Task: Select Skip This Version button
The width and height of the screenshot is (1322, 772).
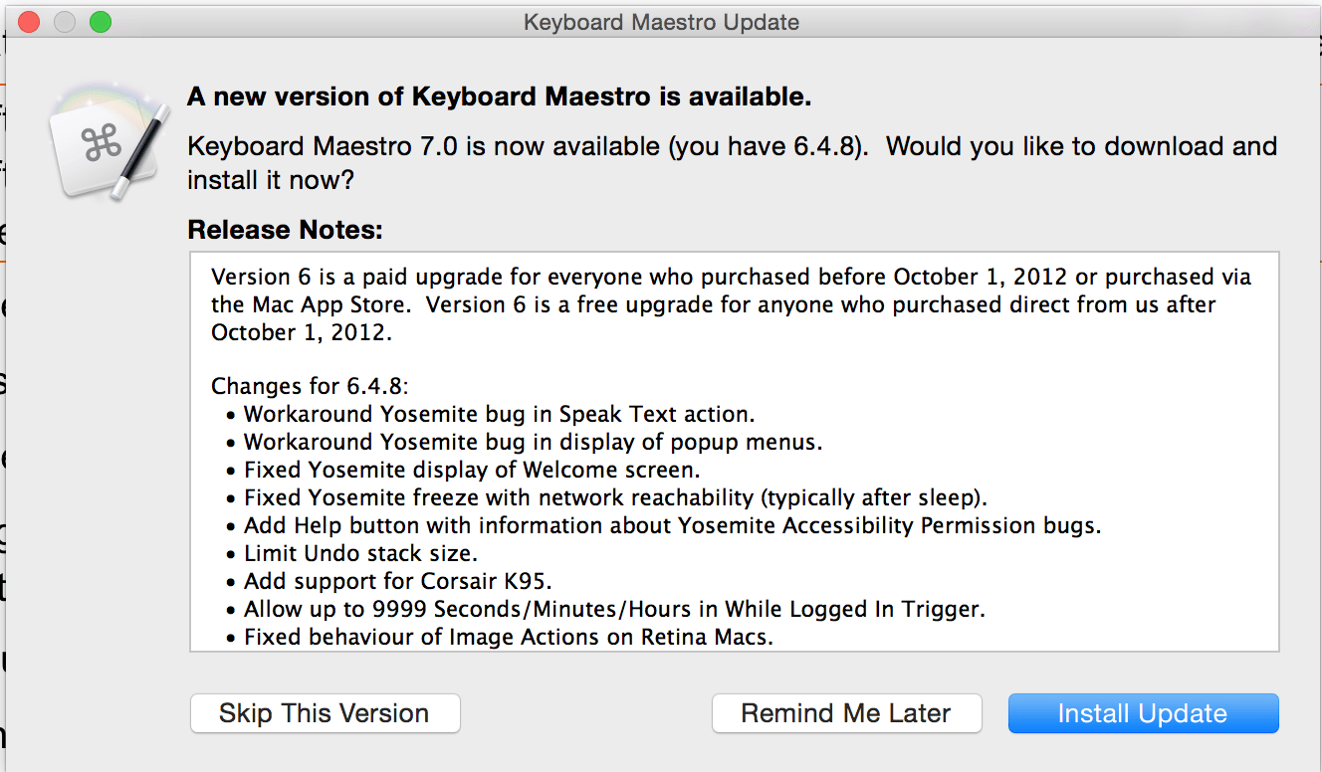Action: click(325, 713)
